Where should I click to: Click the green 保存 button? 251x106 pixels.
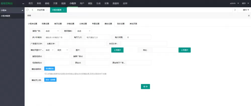pyautogui.click(x=145, y=86)
